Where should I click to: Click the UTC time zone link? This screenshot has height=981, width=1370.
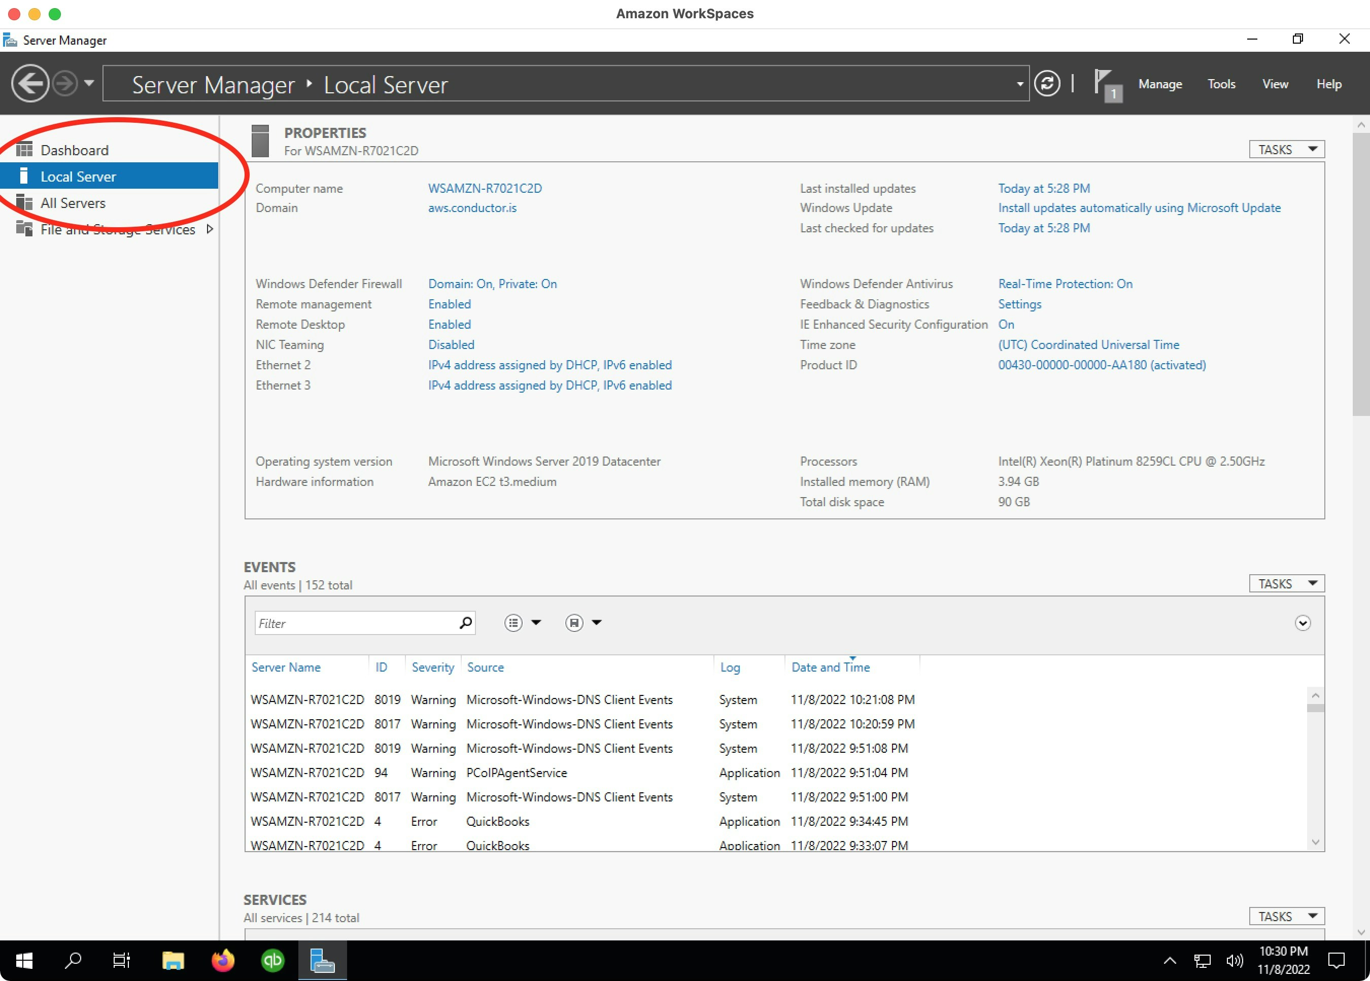[x=1088, y=345]
